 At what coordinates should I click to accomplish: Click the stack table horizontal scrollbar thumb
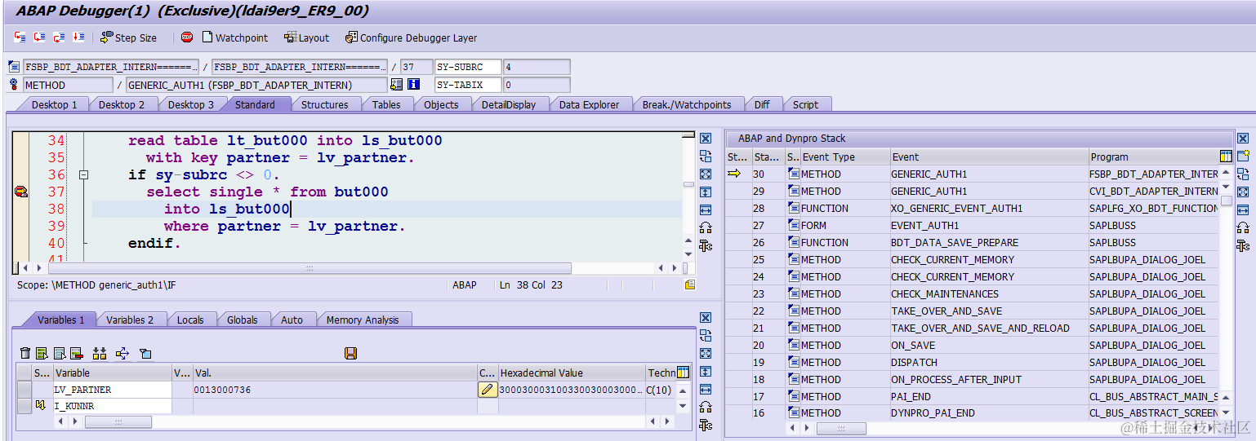(x=841, y=428)
